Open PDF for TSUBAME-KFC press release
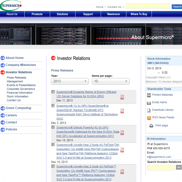This screenshot has height=182, width=182. point(122,111)
